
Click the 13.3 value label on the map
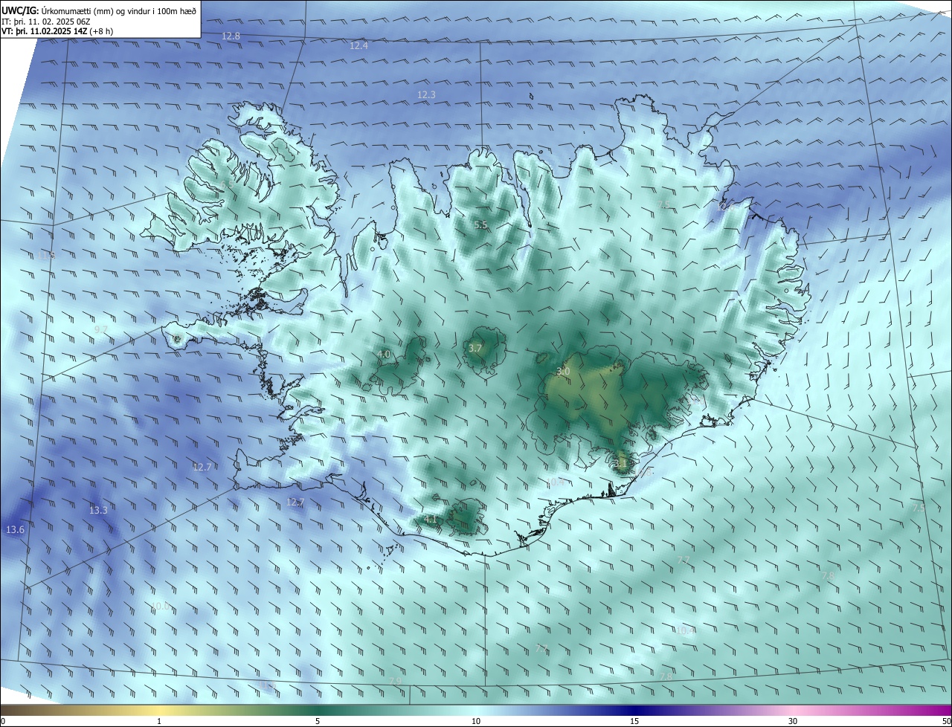(98, 510)
